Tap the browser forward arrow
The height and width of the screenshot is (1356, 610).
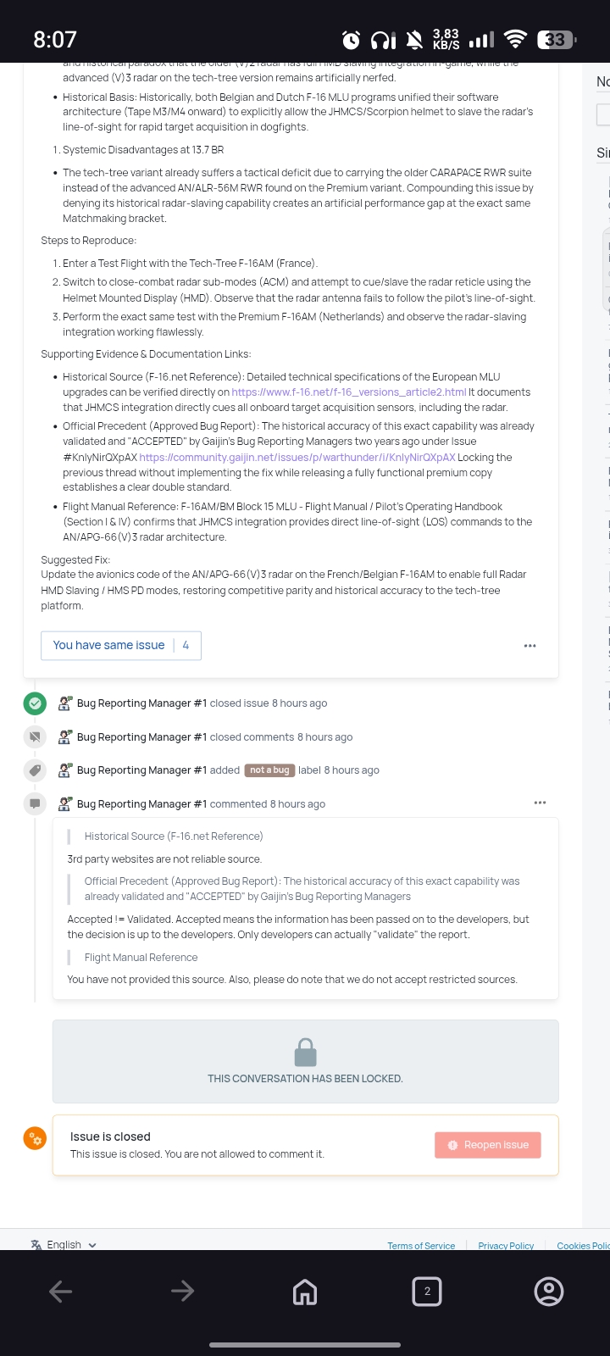pos(182,1291)
